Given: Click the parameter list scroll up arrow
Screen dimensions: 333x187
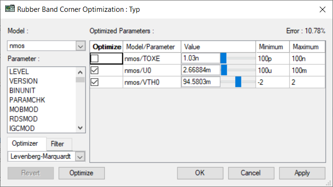Looking at the screenshot, I should [80, 72].
